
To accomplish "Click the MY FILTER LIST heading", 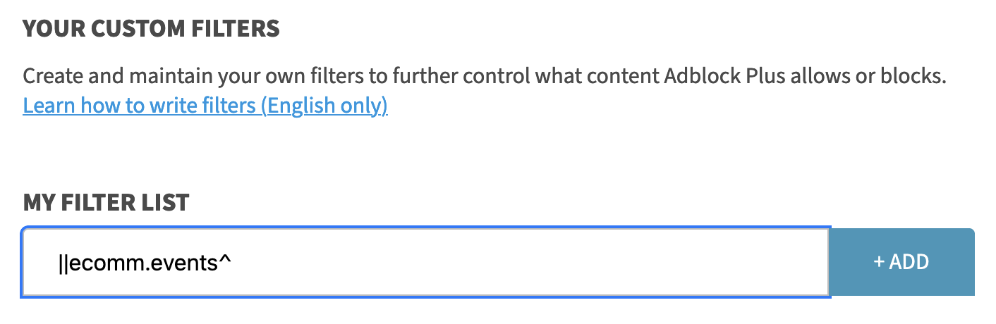I will 106,203.
